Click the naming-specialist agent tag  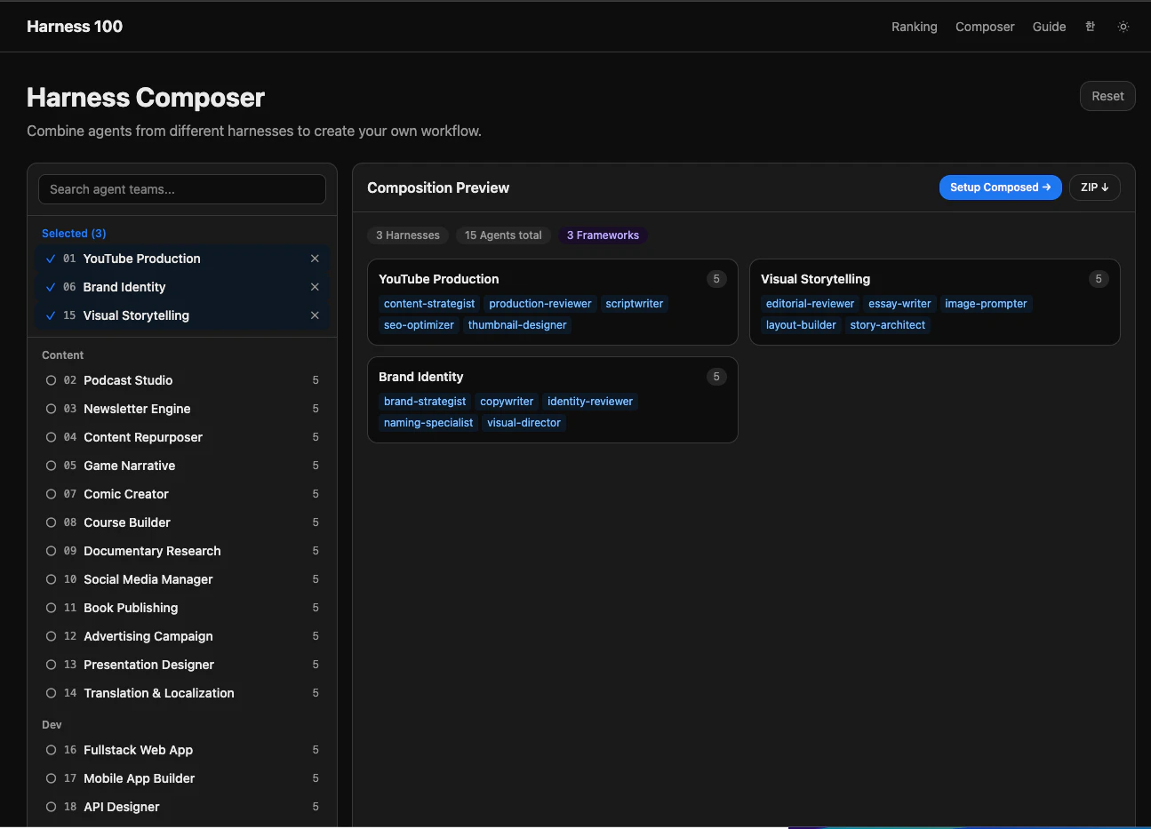(428, 423)
